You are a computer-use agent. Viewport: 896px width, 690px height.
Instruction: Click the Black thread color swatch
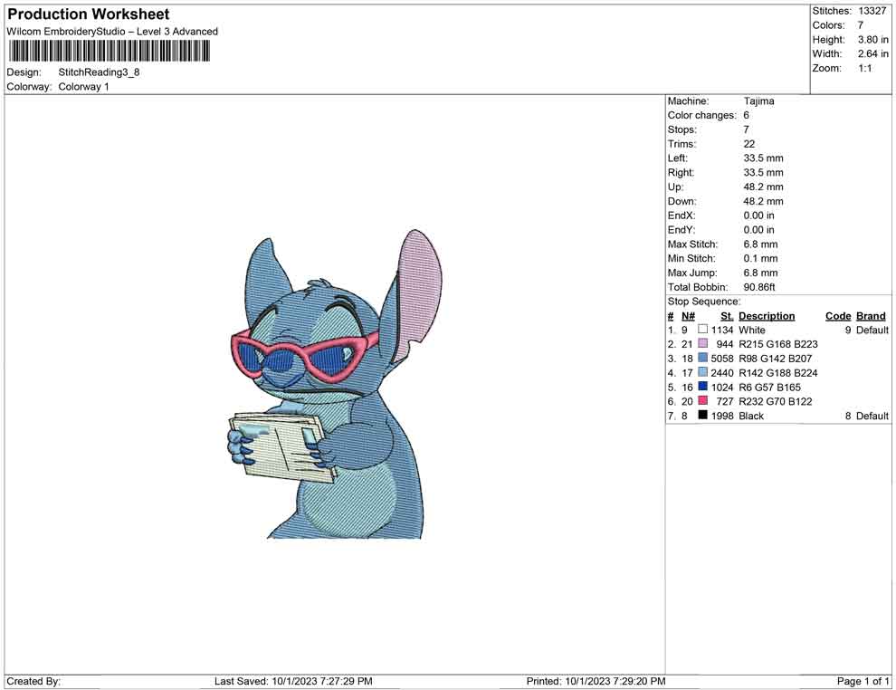click(703, 415)
